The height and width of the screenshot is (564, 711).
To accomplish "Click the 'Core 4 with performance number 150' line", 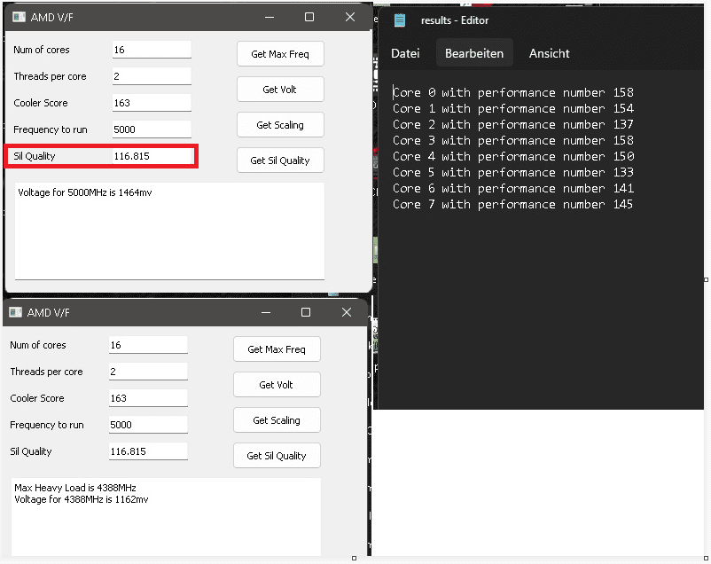I will (513, 157).
